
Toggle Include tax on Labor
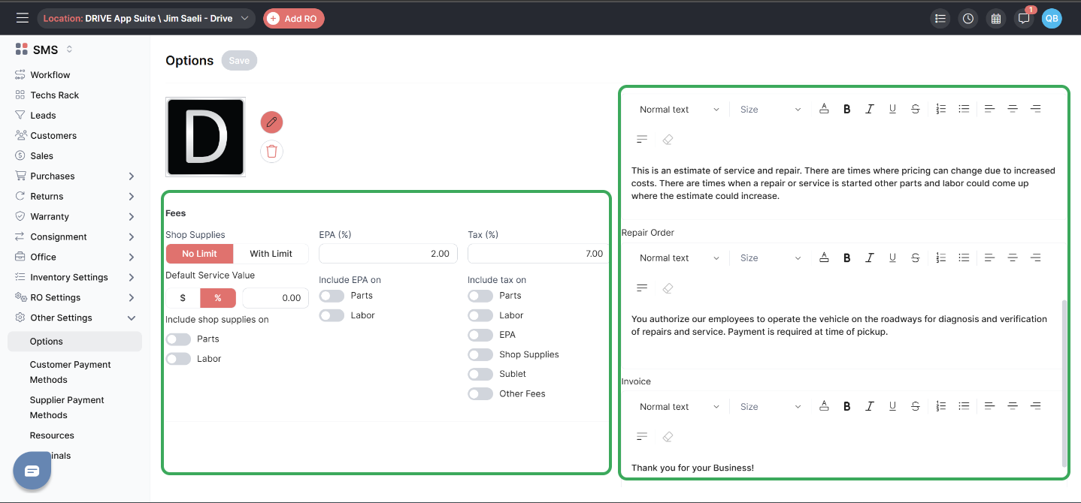click(x=480, y=315)
